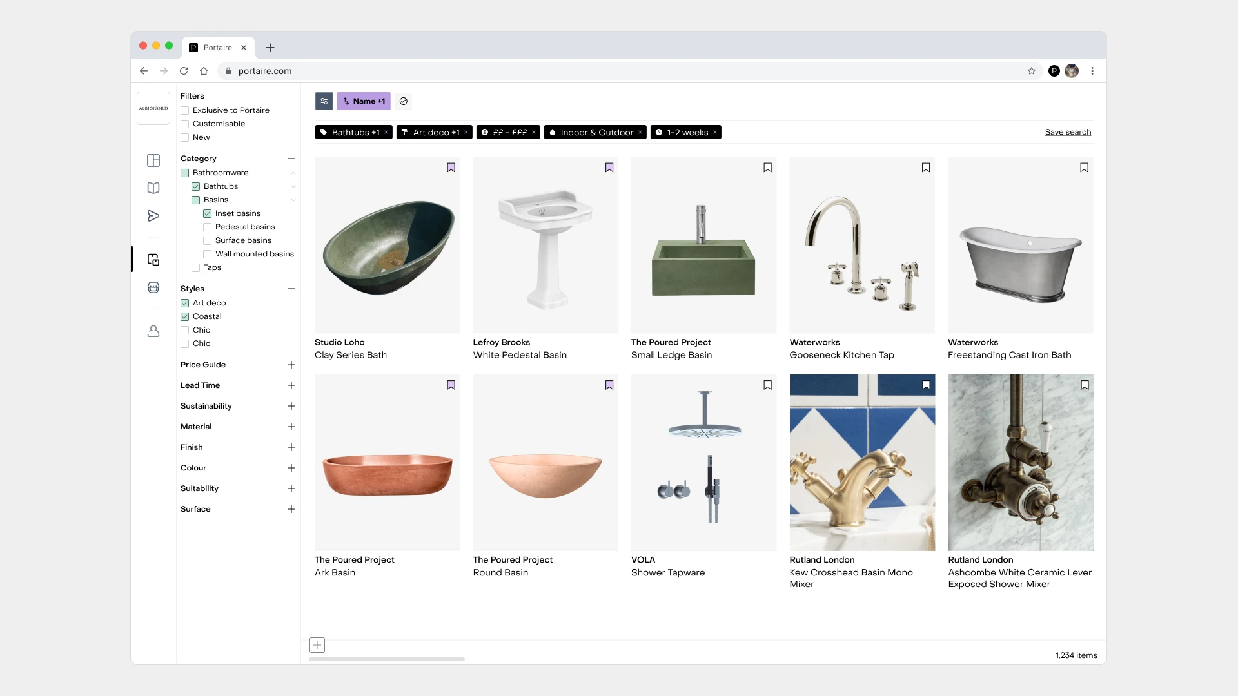
Task: Bookmark the Lefroy Brooks White Pedestal Basin
Action: 609,168
